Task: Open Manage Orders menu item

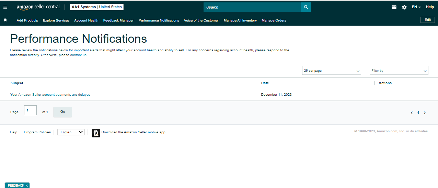Action: click(x=274, y=21)
